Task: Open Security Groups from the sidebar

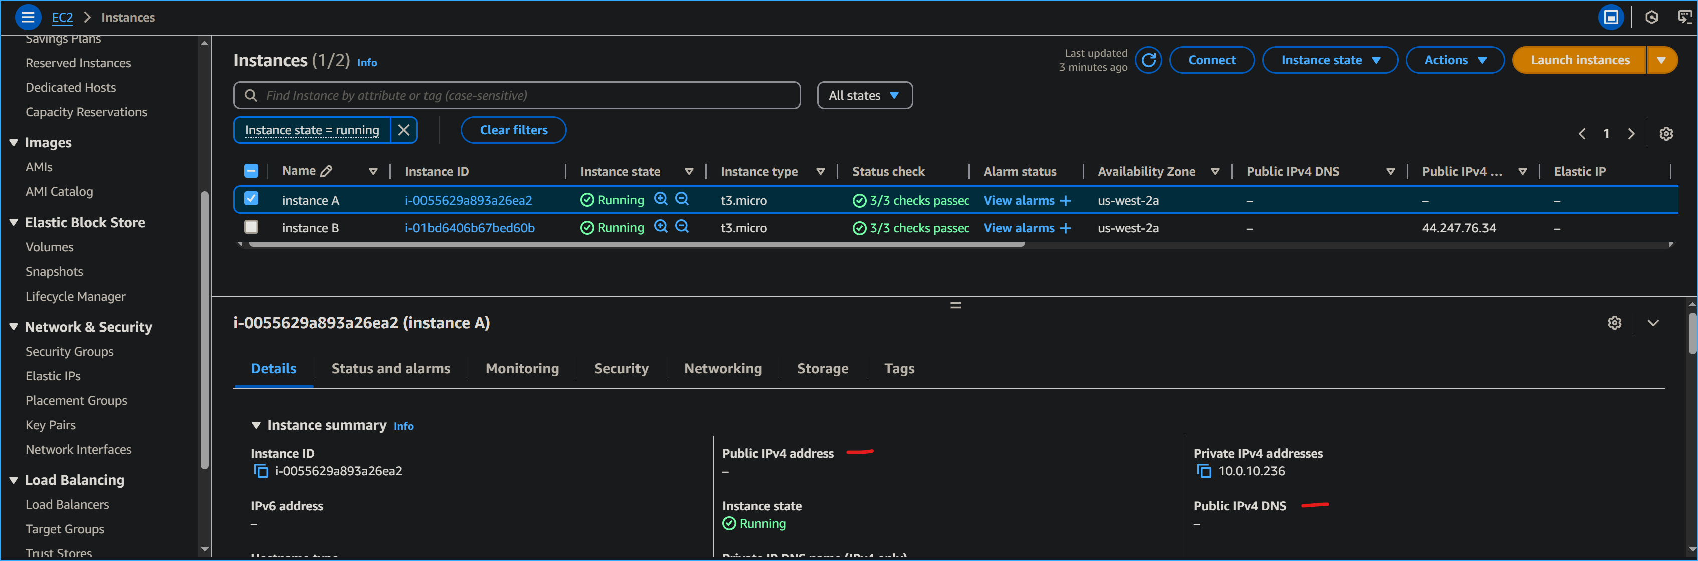Action: point(69,351)
